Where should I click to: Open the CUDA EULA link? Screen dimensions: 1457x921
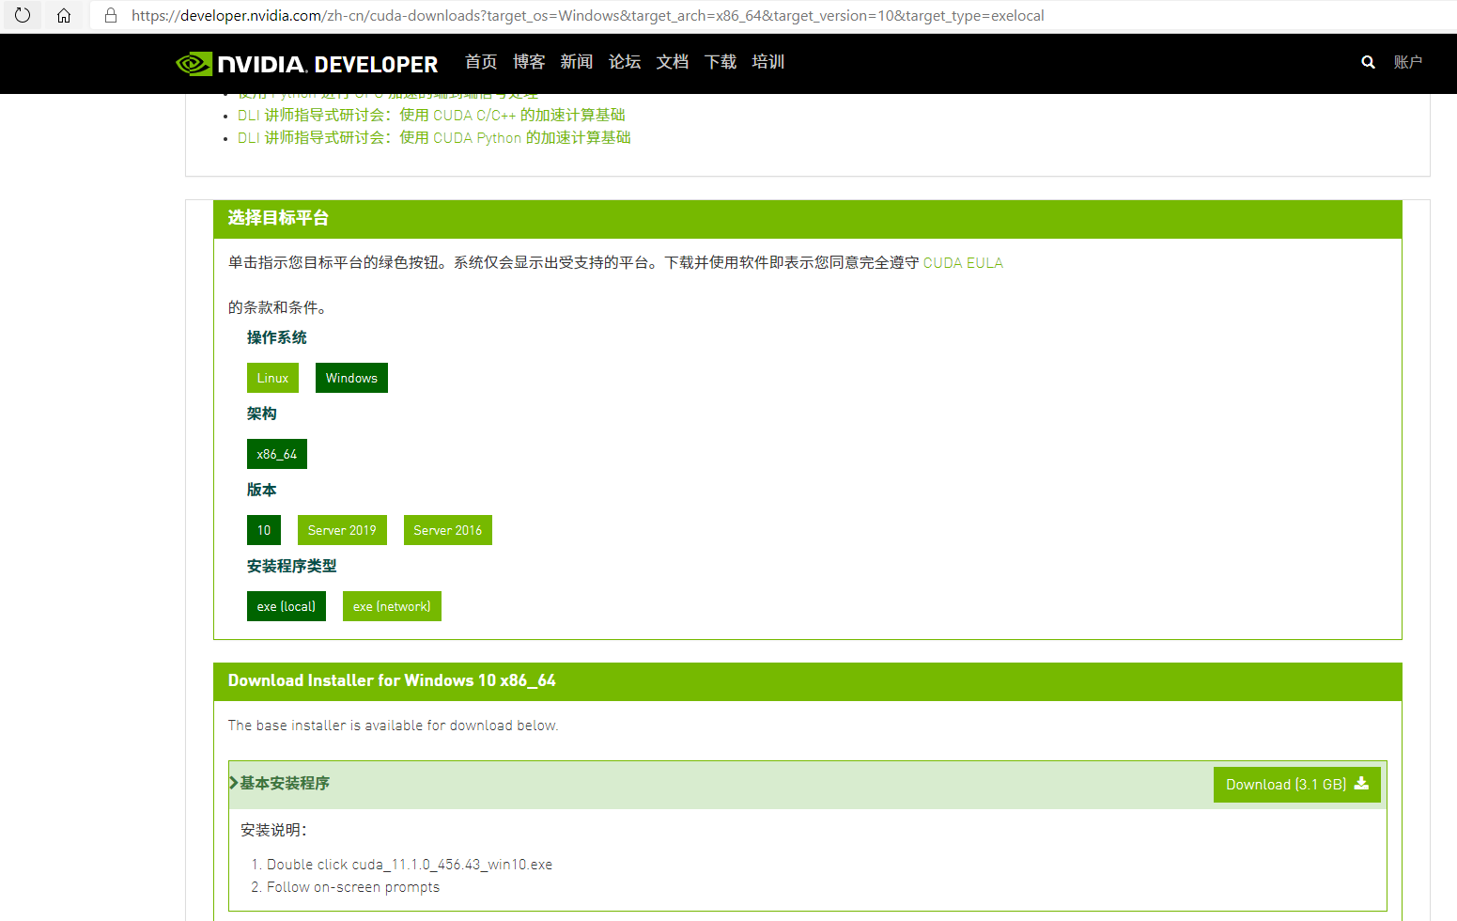point(963,263)
